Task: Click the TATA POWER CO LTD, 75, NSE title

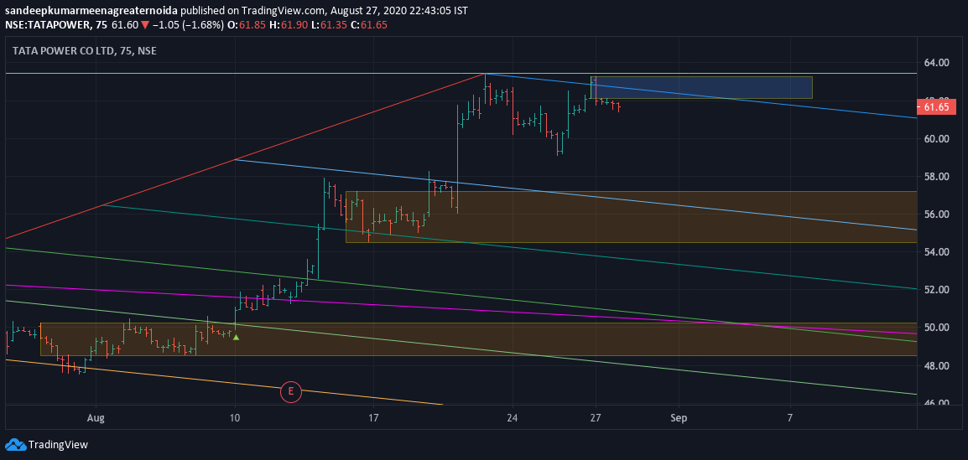Action: [x=85, y=51]
